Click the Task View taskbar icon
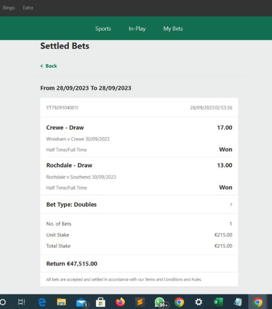Image resolution: width=272 pixels, height=309 pixels. (22, 302)
